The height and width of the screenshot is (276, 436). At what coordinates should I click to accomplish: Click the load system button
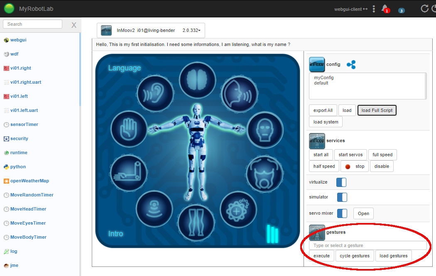326,122
